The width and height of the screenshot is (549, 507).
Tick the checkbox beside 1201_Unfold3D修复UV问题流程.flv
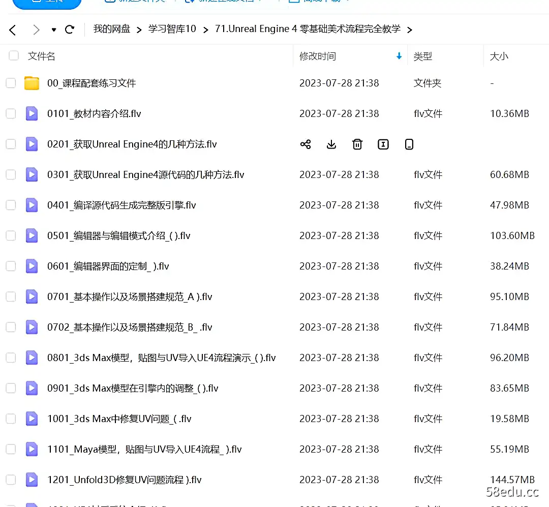tap(11, 480)
